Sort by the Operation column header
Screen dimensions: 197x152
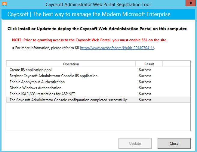[71, 64]
